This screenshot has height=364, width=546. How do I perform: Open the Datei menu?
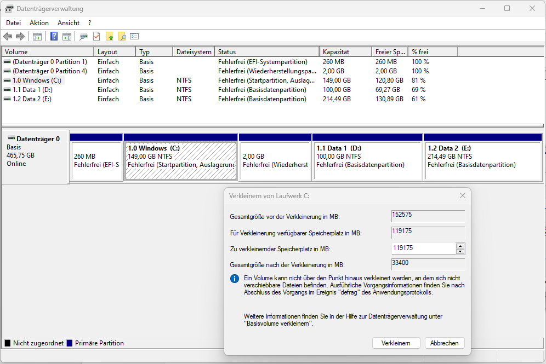click(x=13, y=22)
